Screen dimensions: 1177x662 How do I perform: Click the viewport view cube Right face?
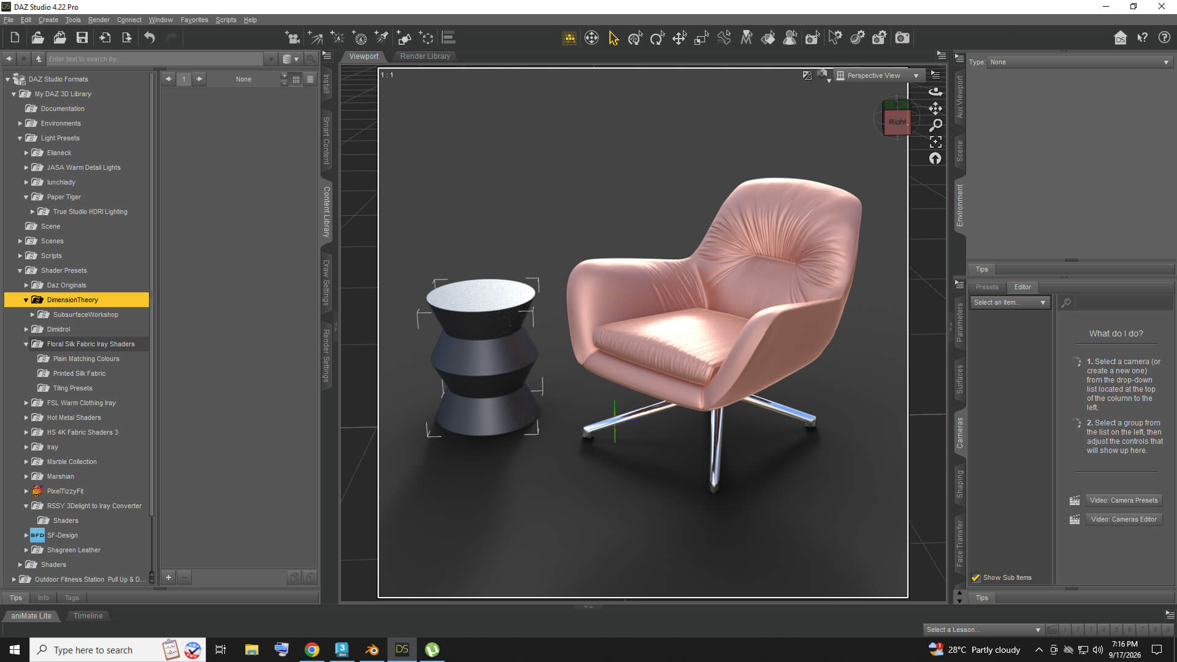click(897, 122)
